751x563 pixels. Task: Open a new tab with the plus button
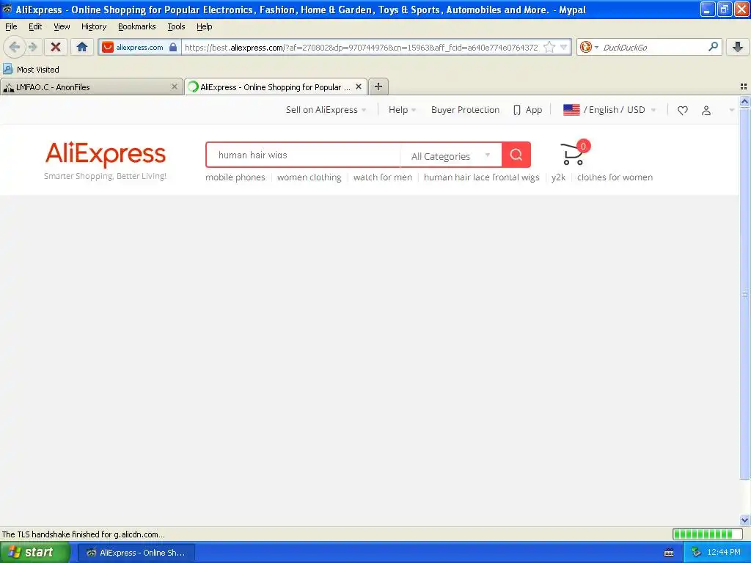point(378,87)
